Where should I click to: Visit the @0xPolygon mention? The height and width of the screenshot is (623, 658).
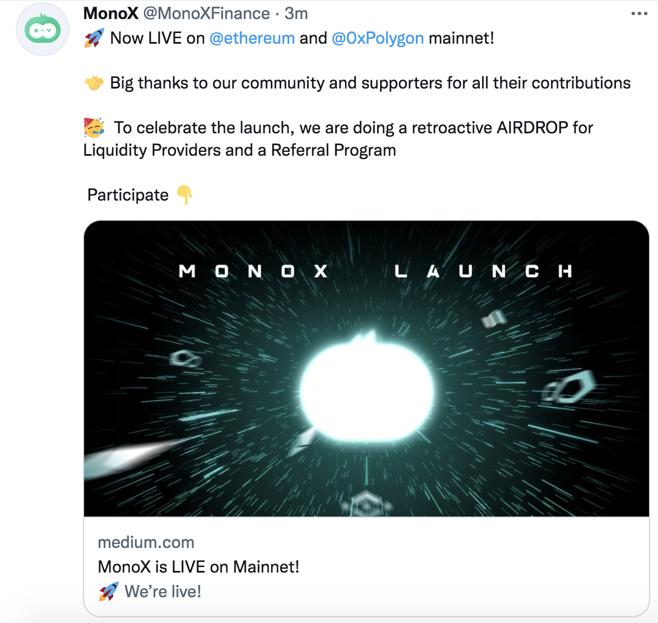378,38
